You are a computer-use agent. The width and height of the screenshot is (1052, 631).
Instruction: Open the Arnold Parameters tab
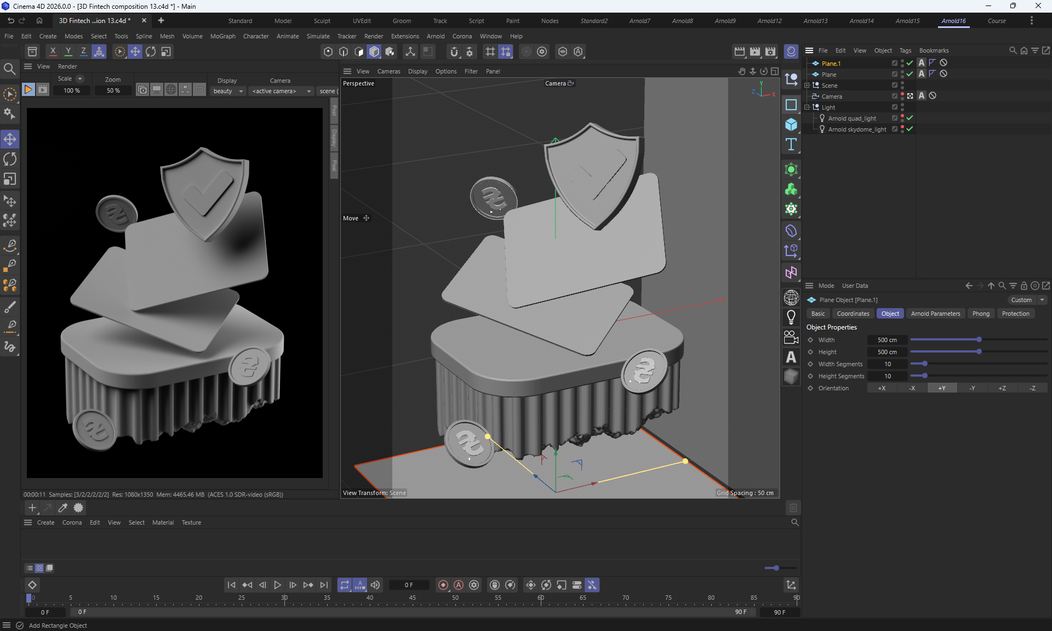click(935, 314)
